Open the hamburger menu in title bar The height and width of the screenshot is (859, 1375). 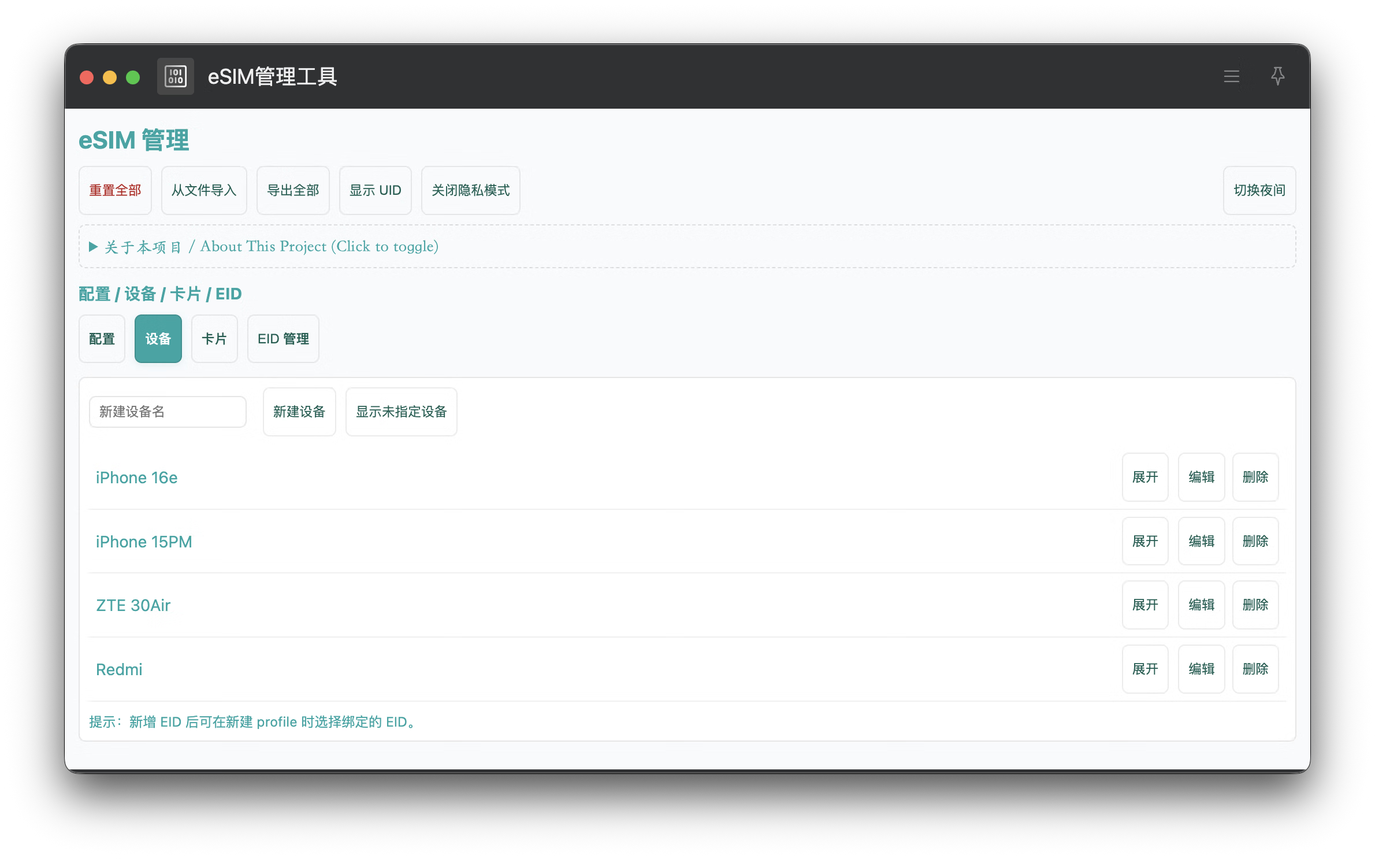point(1231,76)
